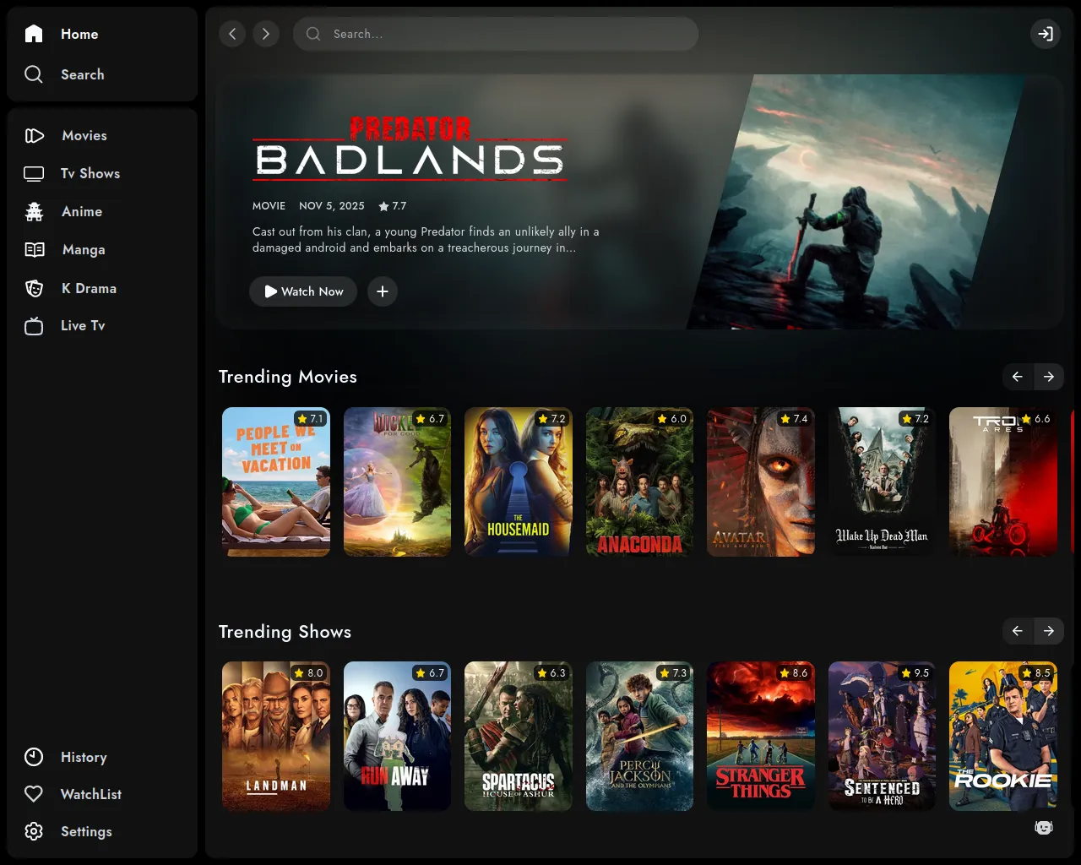Add Predator Badlands with the plus button

tap(383, 291)
